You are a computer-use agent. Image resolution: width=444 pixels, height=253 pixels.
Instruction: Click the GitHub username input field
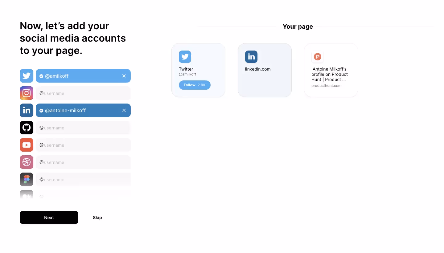tap(83, 128)
